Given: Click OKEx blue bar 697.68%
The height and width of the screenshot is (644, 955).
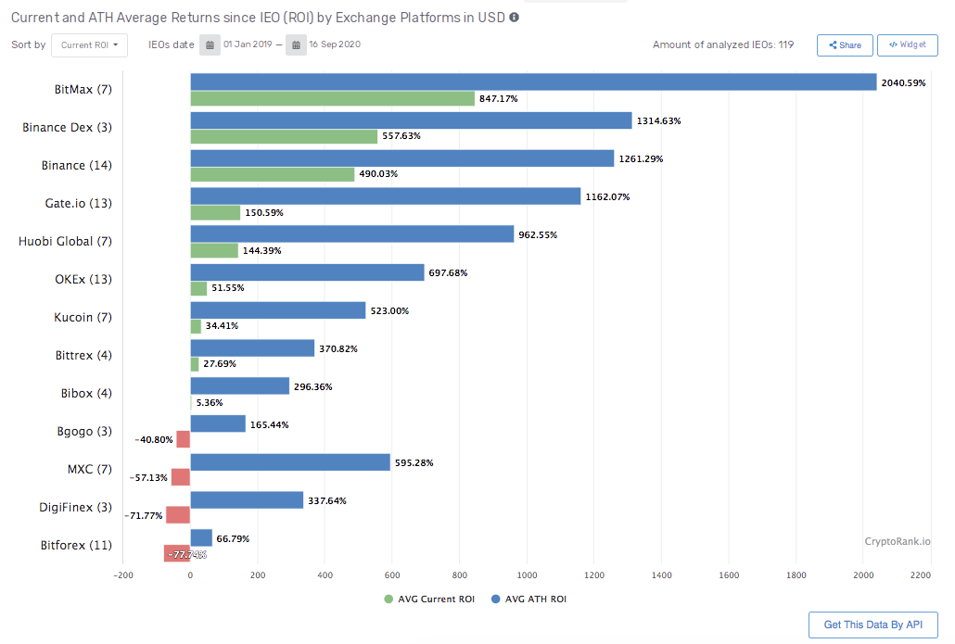Looking at the screenshot, I should (308, 272).
